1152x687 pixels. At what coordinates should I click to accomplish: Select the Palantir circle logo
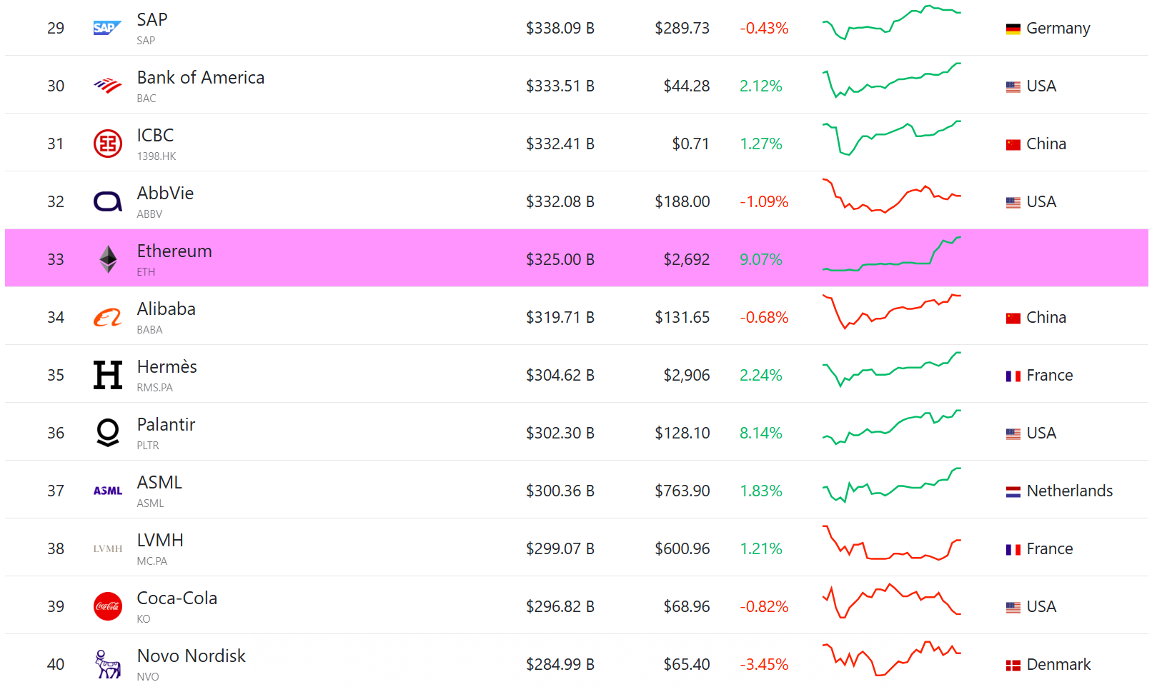(106, 432)
